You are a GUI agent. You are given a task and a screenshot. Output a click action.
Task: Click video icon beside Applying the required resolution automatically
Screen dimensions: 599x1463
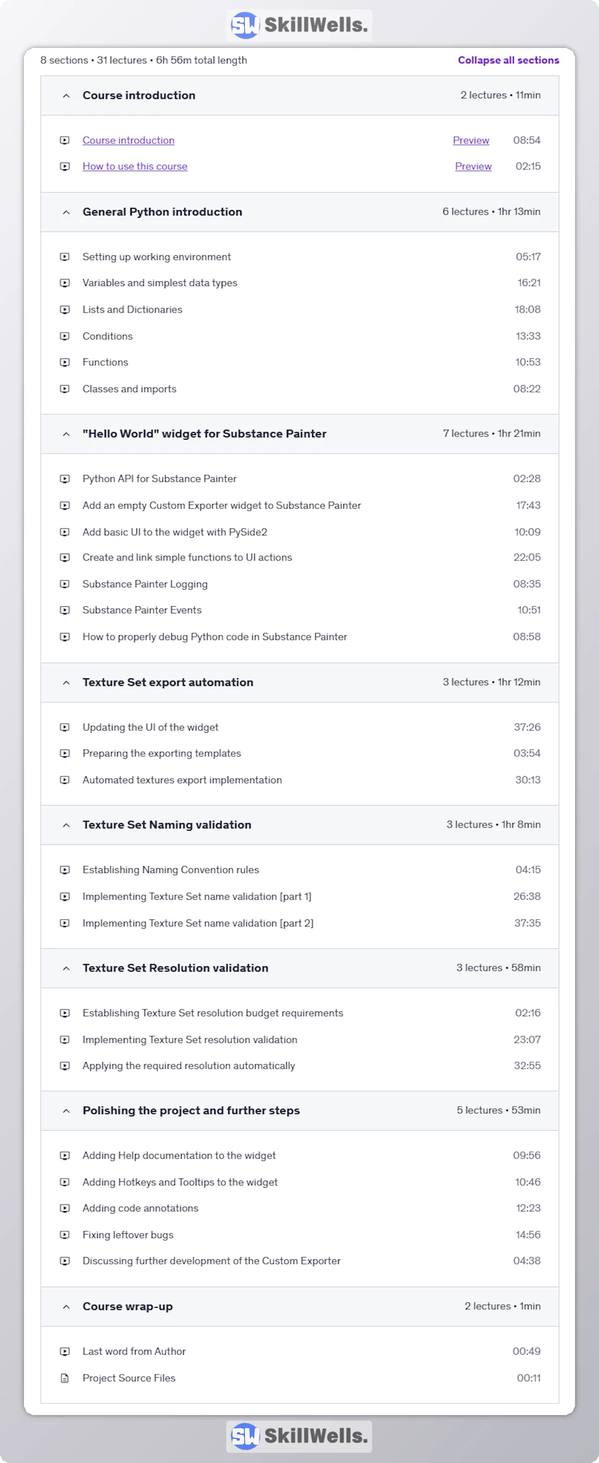click(65, 1066)
